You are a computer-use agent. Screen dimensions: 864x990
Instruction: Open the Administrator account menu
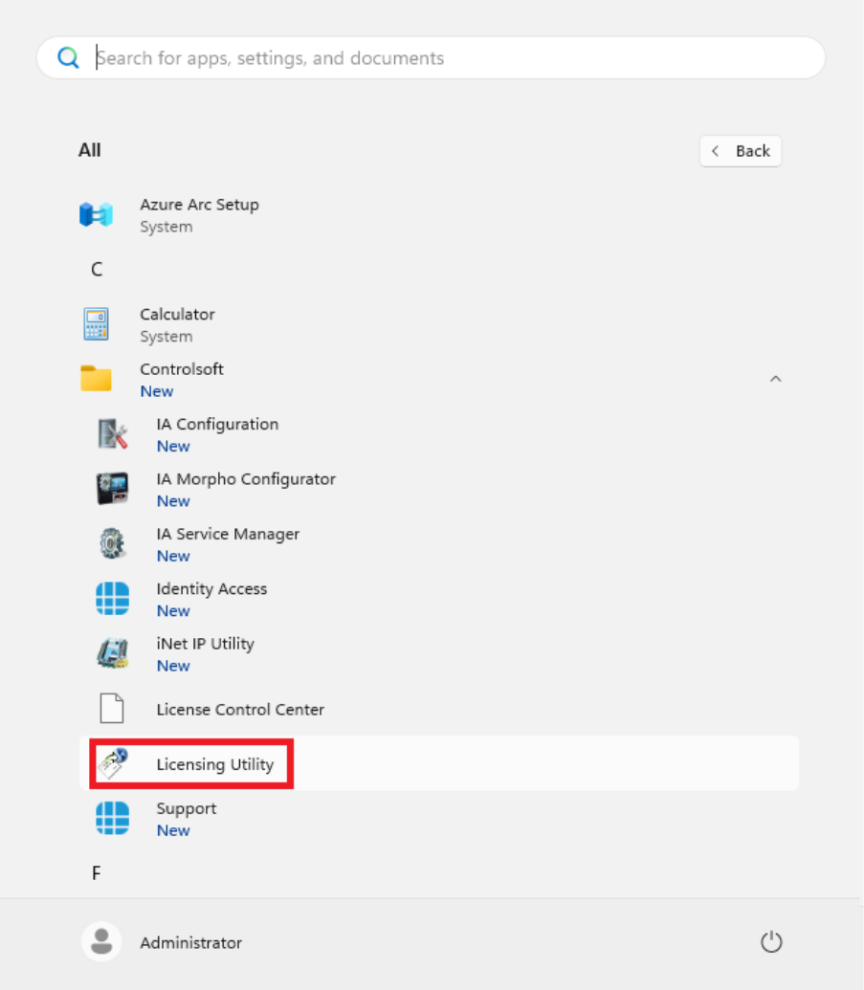[190, 941]
